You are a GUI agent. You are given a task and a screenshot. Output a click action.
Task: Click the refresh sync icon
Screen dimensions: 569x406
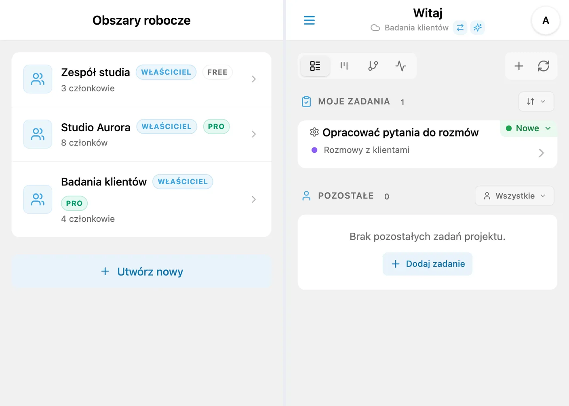click(x=544, y=66)
